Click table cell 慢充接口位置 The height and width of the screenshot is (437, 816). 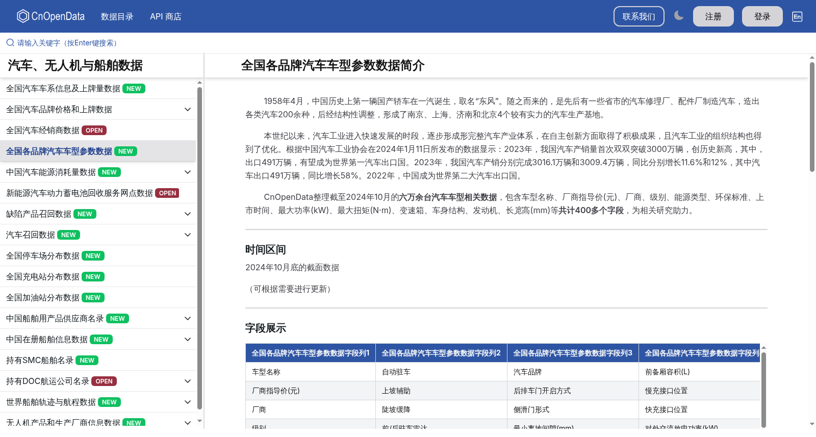(699, 391)
